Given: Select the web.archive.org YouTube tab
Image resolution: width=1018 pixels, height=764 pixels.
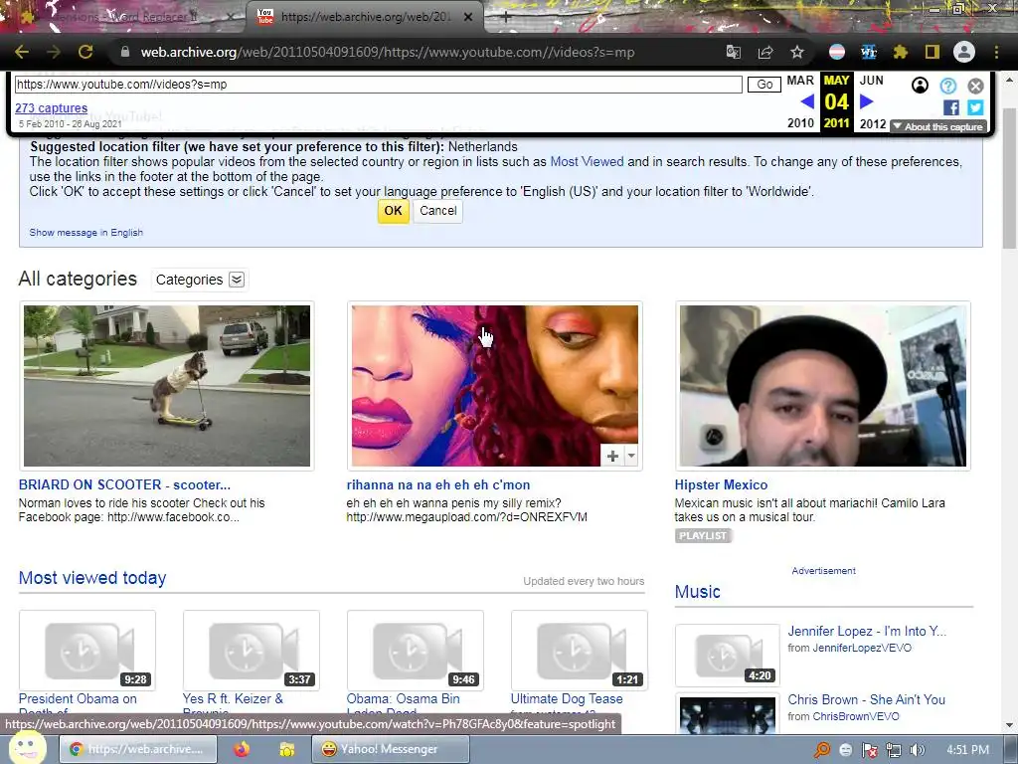Looking at the screenshot, I should pos(364,17).
